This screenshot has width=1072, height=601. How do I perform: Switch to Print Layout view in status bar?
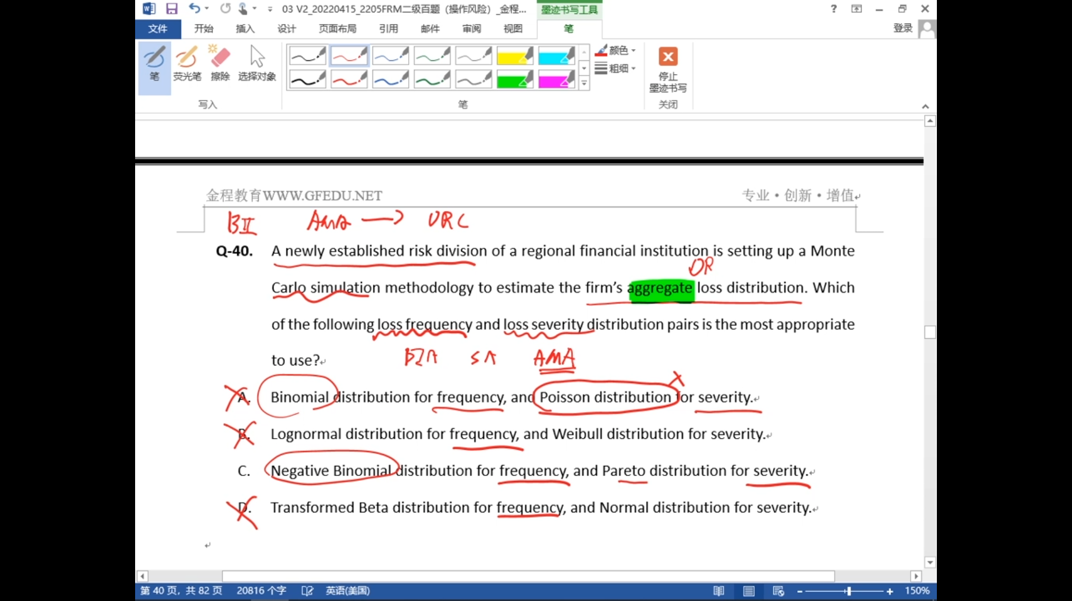[749, 591]
